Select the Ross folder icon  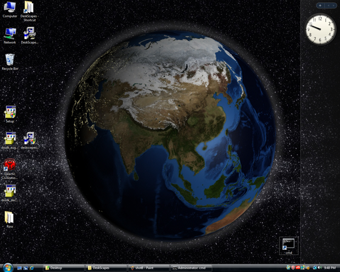coord(9,218)
